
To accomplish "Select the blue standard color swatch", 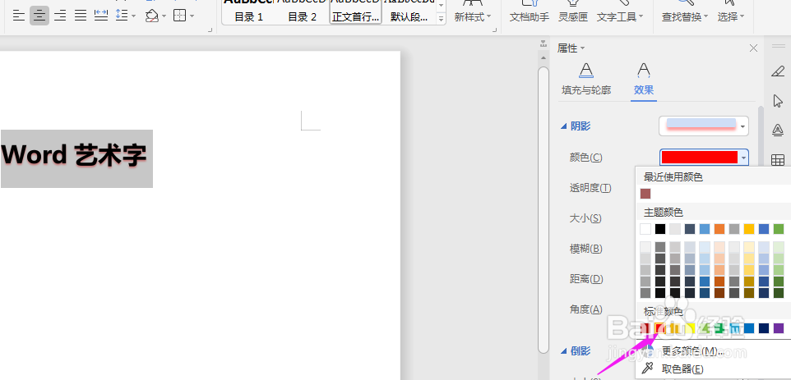I will pos(749,328).
